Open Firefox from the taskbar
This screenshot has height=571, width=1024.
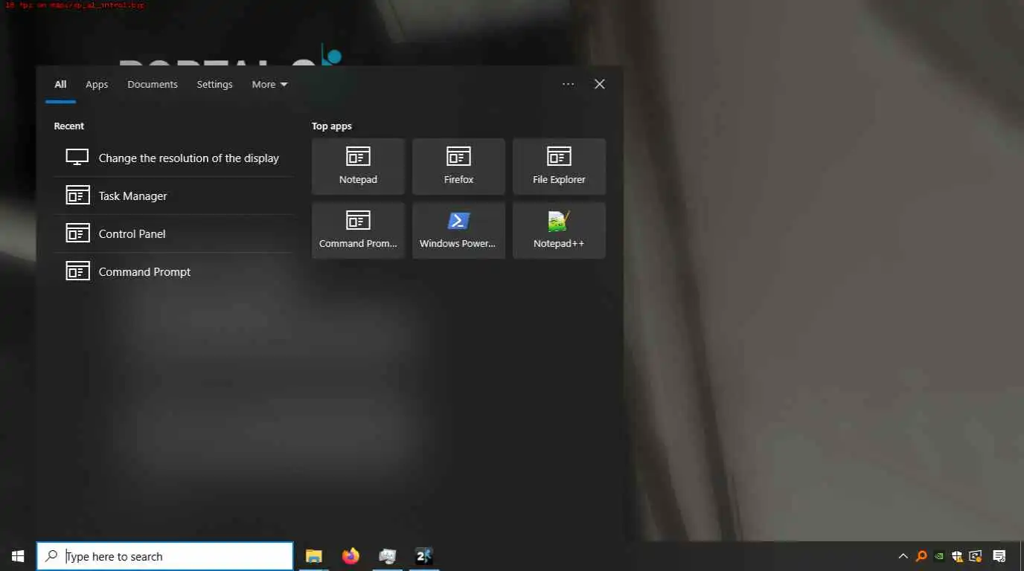point(351,556)
